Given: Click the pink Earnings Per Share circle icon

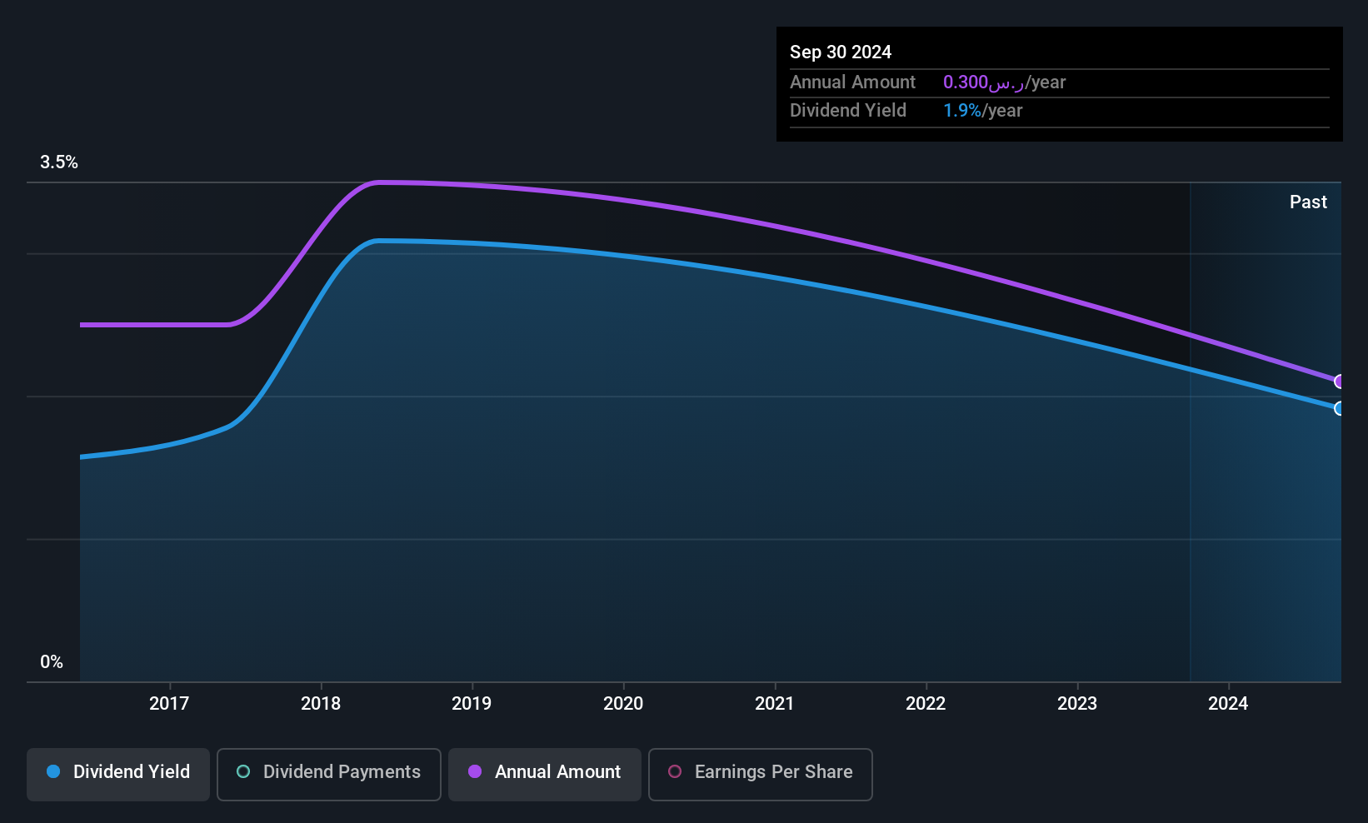Looking at the screenshot, I should click(x=675, y=771).
